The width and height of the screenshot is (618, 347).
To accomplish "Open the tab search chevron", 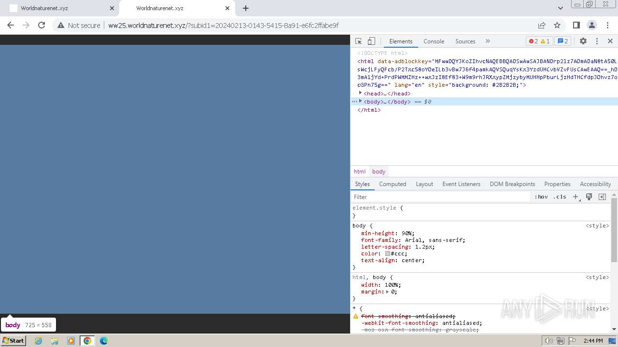I will tap(561, 8).
